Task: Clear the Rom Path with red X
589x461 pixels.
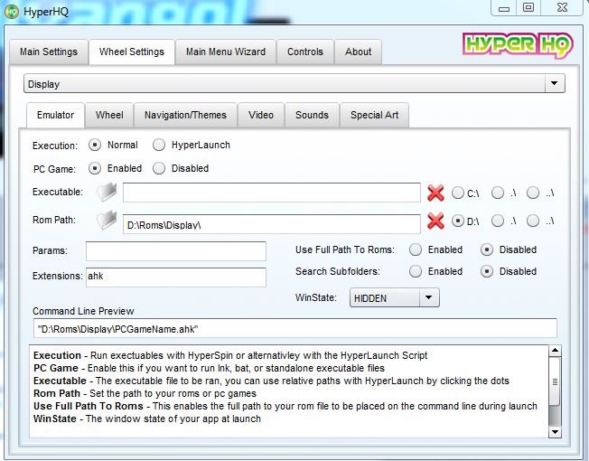Action: (x=435, y=221)
